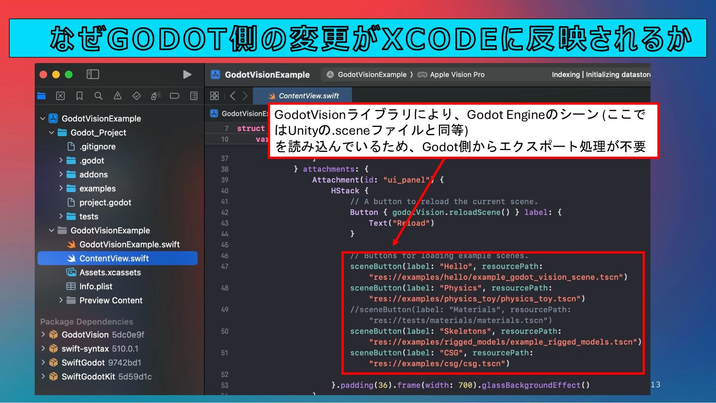The height and width of the screenshot is (403, 716).
Task: Open the Find navigator magnifier
Action: click(98, 96)
